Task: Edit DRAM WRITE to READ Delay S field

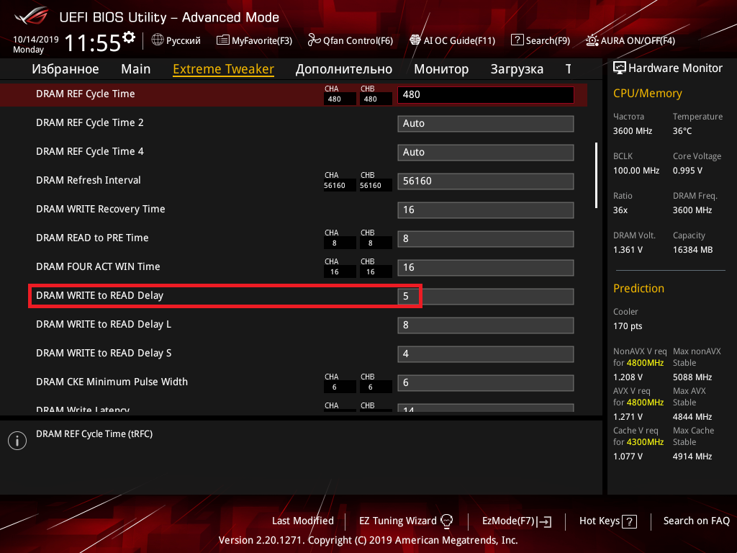Action: [486, 354]
